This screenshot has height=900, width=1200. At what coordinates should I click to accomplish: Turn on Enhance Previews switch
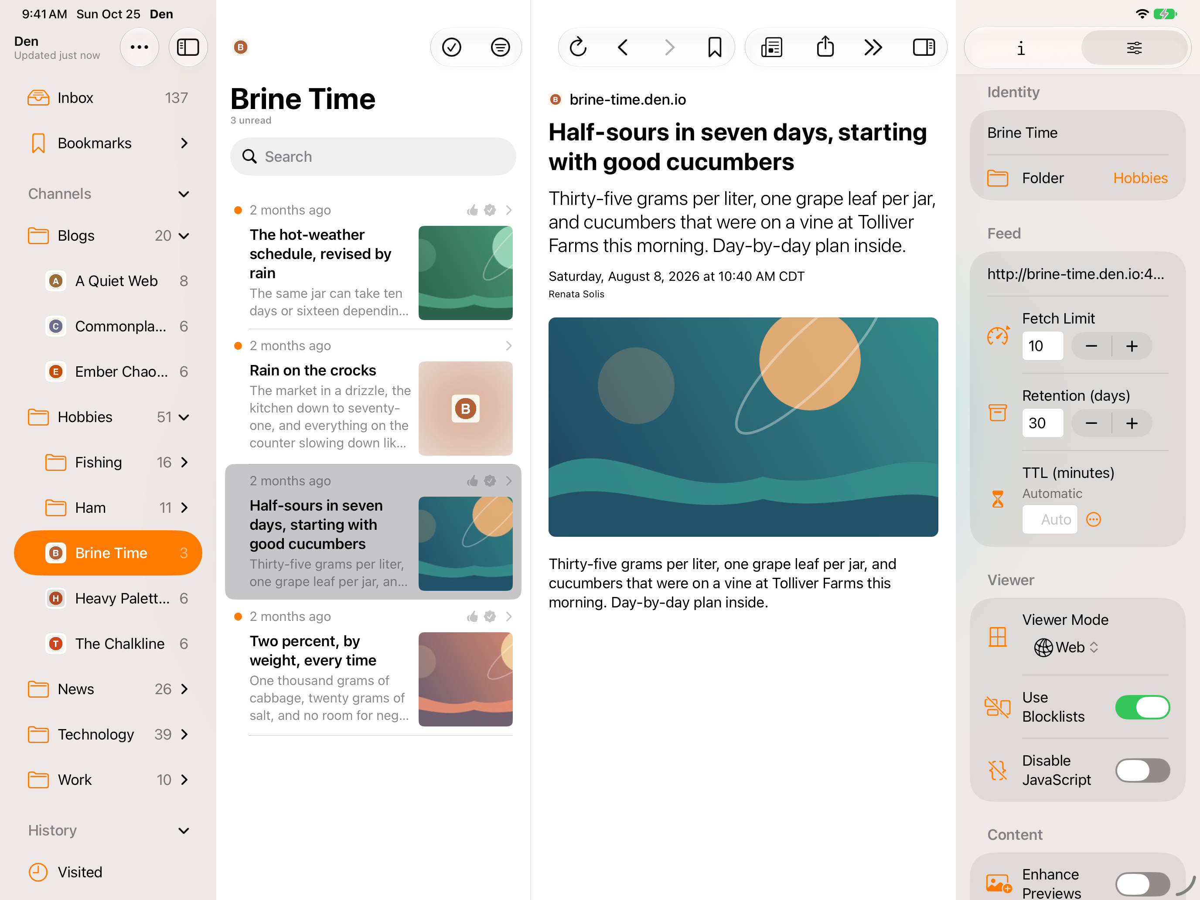1142,884
